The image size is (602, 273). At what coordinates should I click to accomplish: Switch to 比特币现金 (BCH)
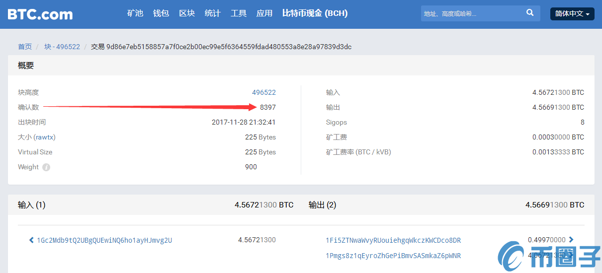point(315,13)
